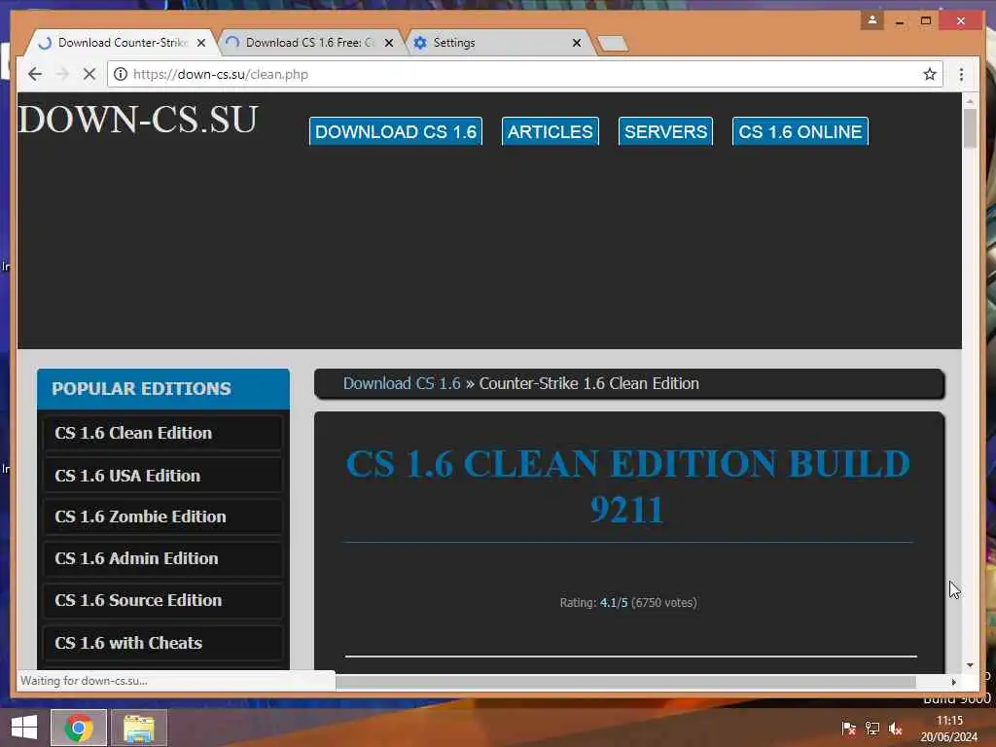
Task: Open the DOWNLOAD CS 1.6 nav button
Action: pyautogui.click(x=396, y=131)
